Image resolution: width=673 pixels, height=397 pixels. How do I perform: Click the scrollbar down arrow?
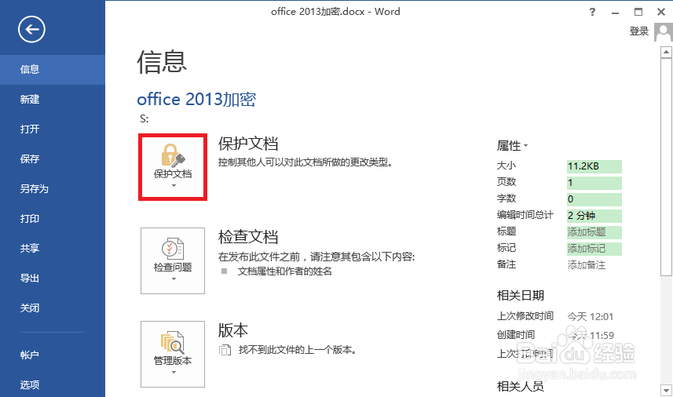[x=666, y=391]
